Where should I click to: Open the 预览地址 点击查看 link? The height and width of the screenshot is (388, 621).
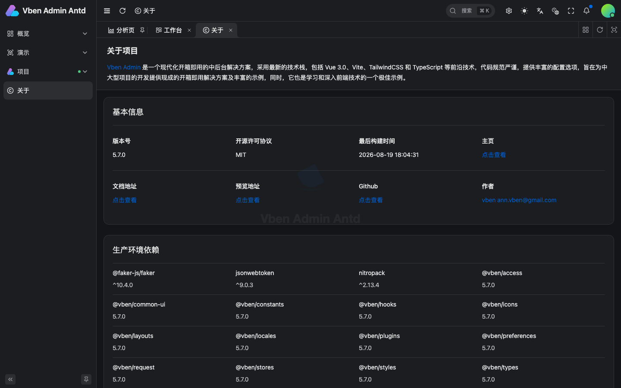(248, 200)
